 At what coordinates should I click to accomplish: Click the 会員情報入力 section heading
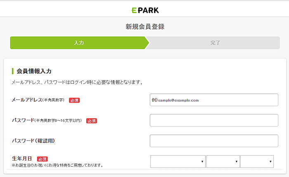[34, 71]
